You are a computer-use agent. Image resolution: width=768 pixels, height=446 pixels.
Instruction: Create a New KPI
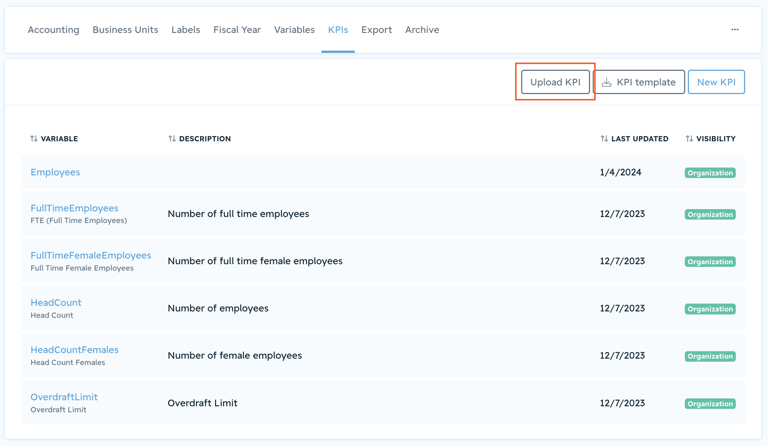[x=716, y=82]
